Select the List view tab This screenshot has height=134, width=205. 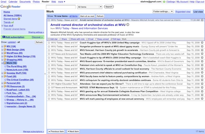pos(198,12)
